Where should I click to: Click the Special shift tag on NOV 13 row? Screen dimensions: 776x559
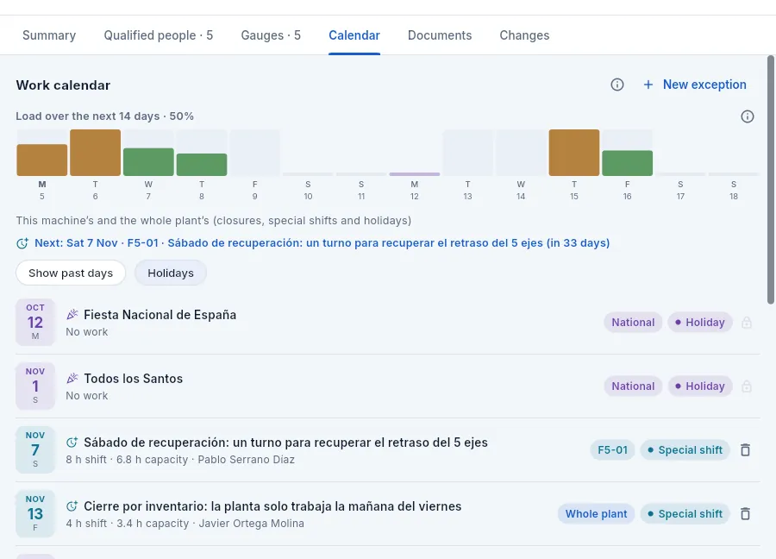(685, 514)
